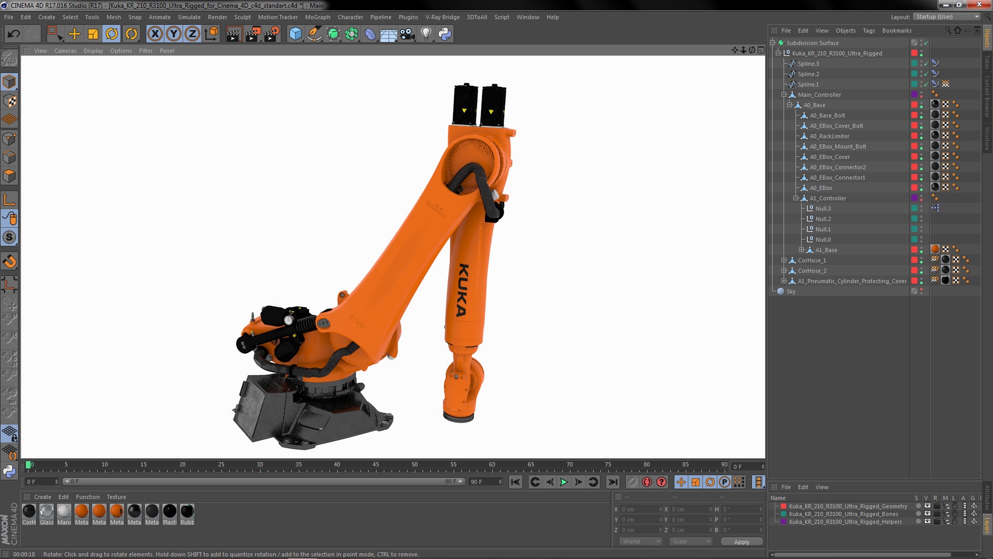Toggle the X-axis lock icon

(155, 34)
